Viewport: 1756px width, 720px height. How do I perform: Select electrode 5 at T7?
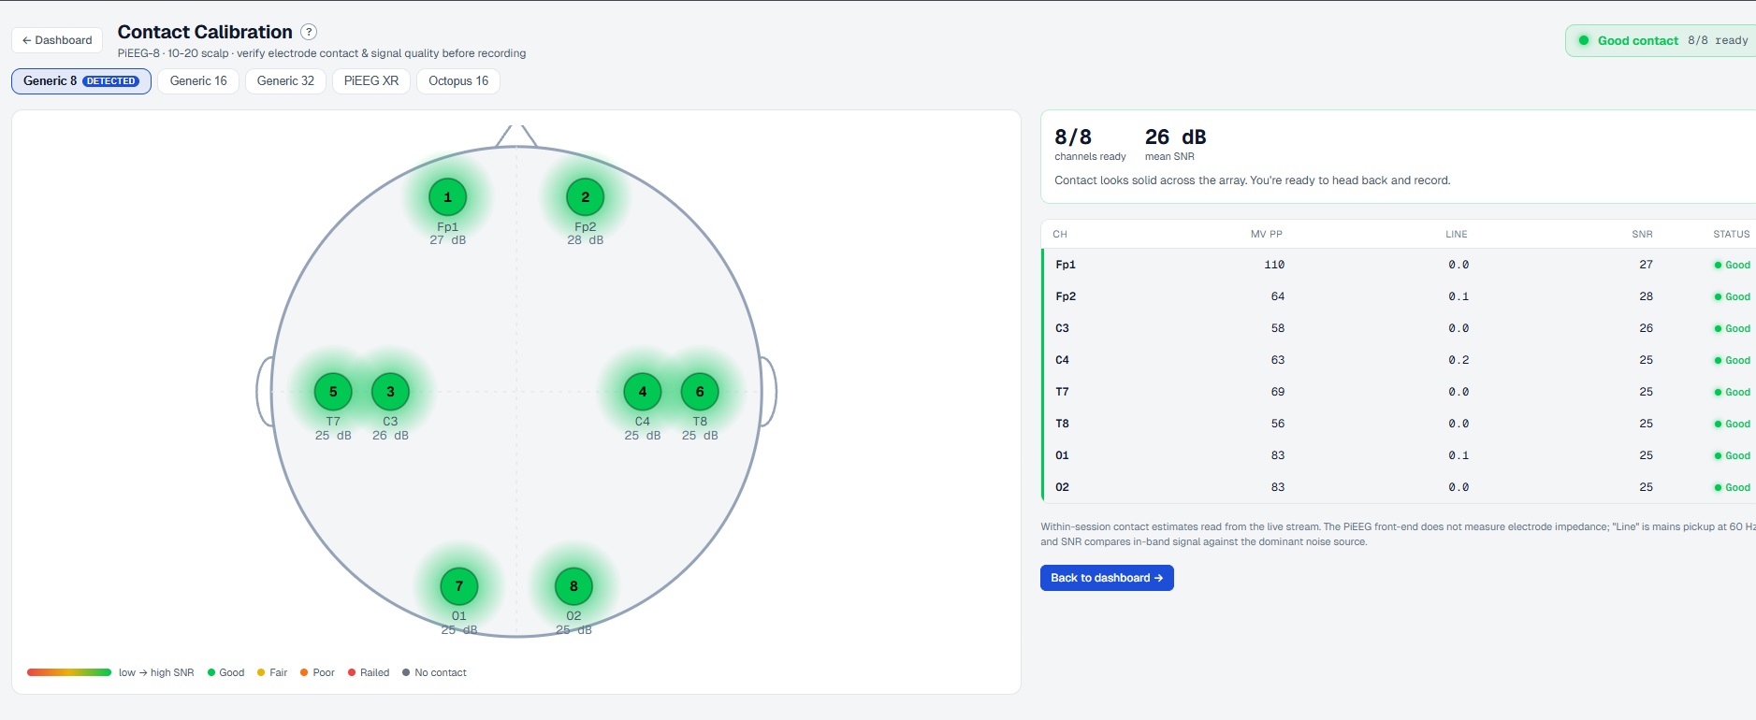pos(333,392)
